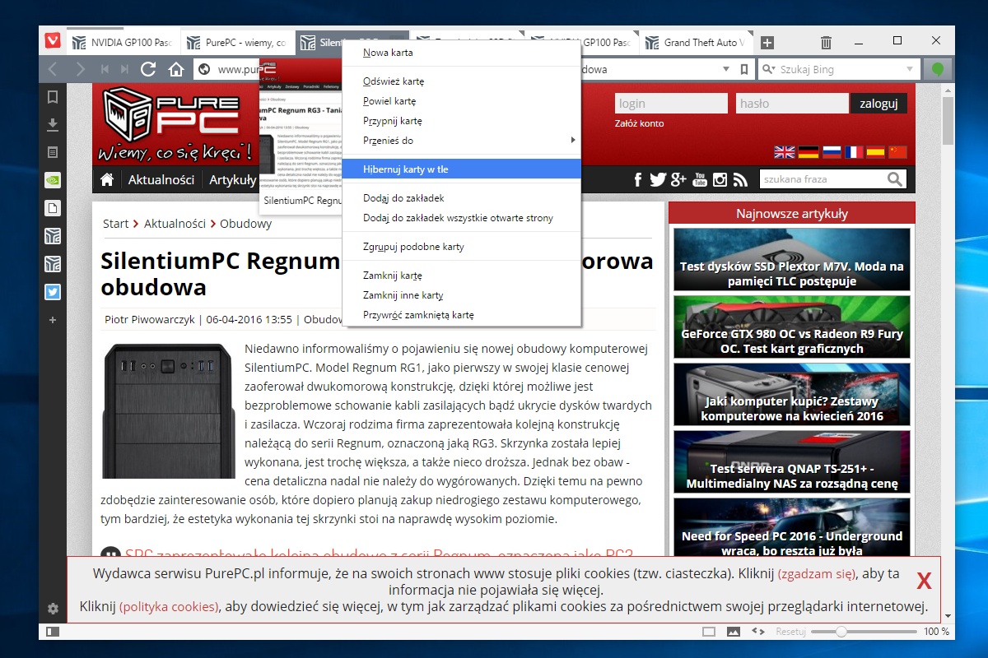Screen dimensions: 988x658
Task: Bookmark this page from the address bar
Action: [x=743, y=69]
